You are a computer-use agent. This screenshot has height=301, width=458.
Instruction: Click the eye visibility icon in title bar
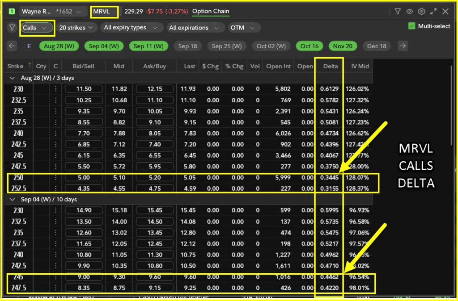(409, 11)
